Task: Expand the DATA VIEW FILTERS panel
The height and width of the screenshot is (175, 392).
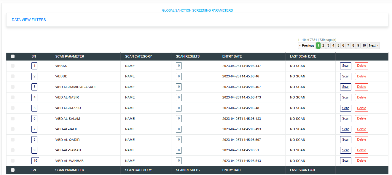Action: (x=29, y=20)
